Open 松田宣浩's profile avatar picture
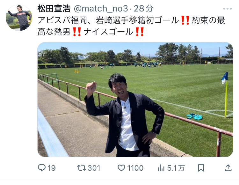 pos(19,18)
